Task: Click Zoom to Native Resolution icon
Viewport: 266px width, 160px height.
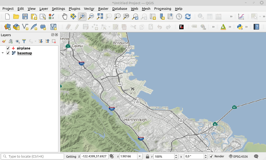Action: [x=126, y=16]
